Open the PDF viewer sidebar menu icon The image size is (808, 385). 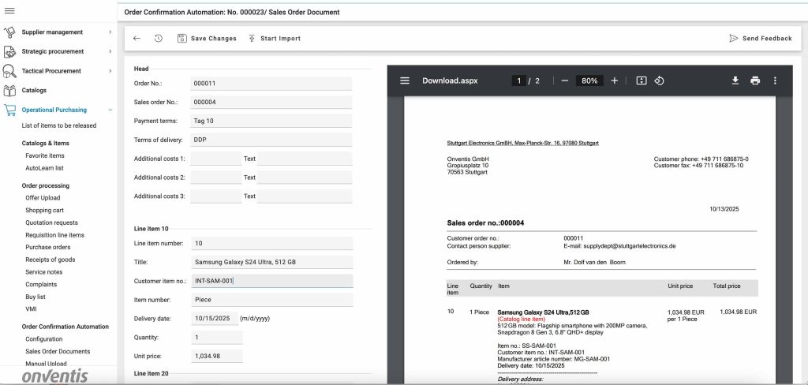[x=405, y=80]
